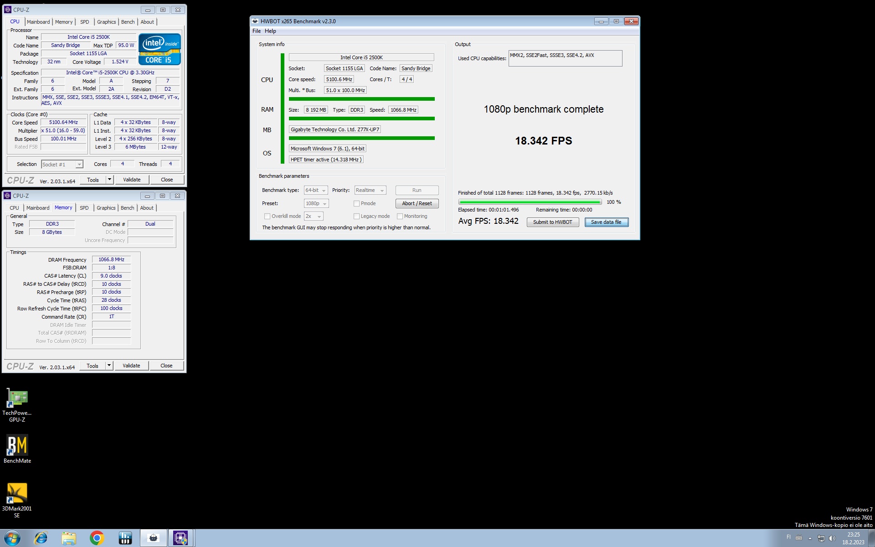Show hidden system tray icons
Viewport: 875px width, 547px height.
coord(810,538)
